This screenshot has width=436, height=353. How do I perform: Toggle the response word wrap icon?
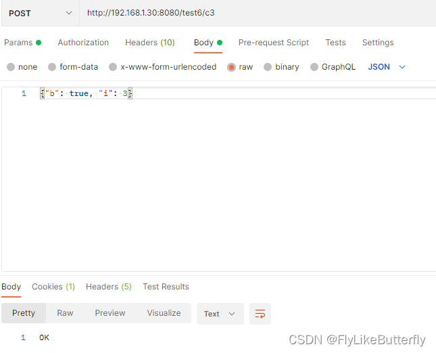pyautogui.click(x=260, y=314)
